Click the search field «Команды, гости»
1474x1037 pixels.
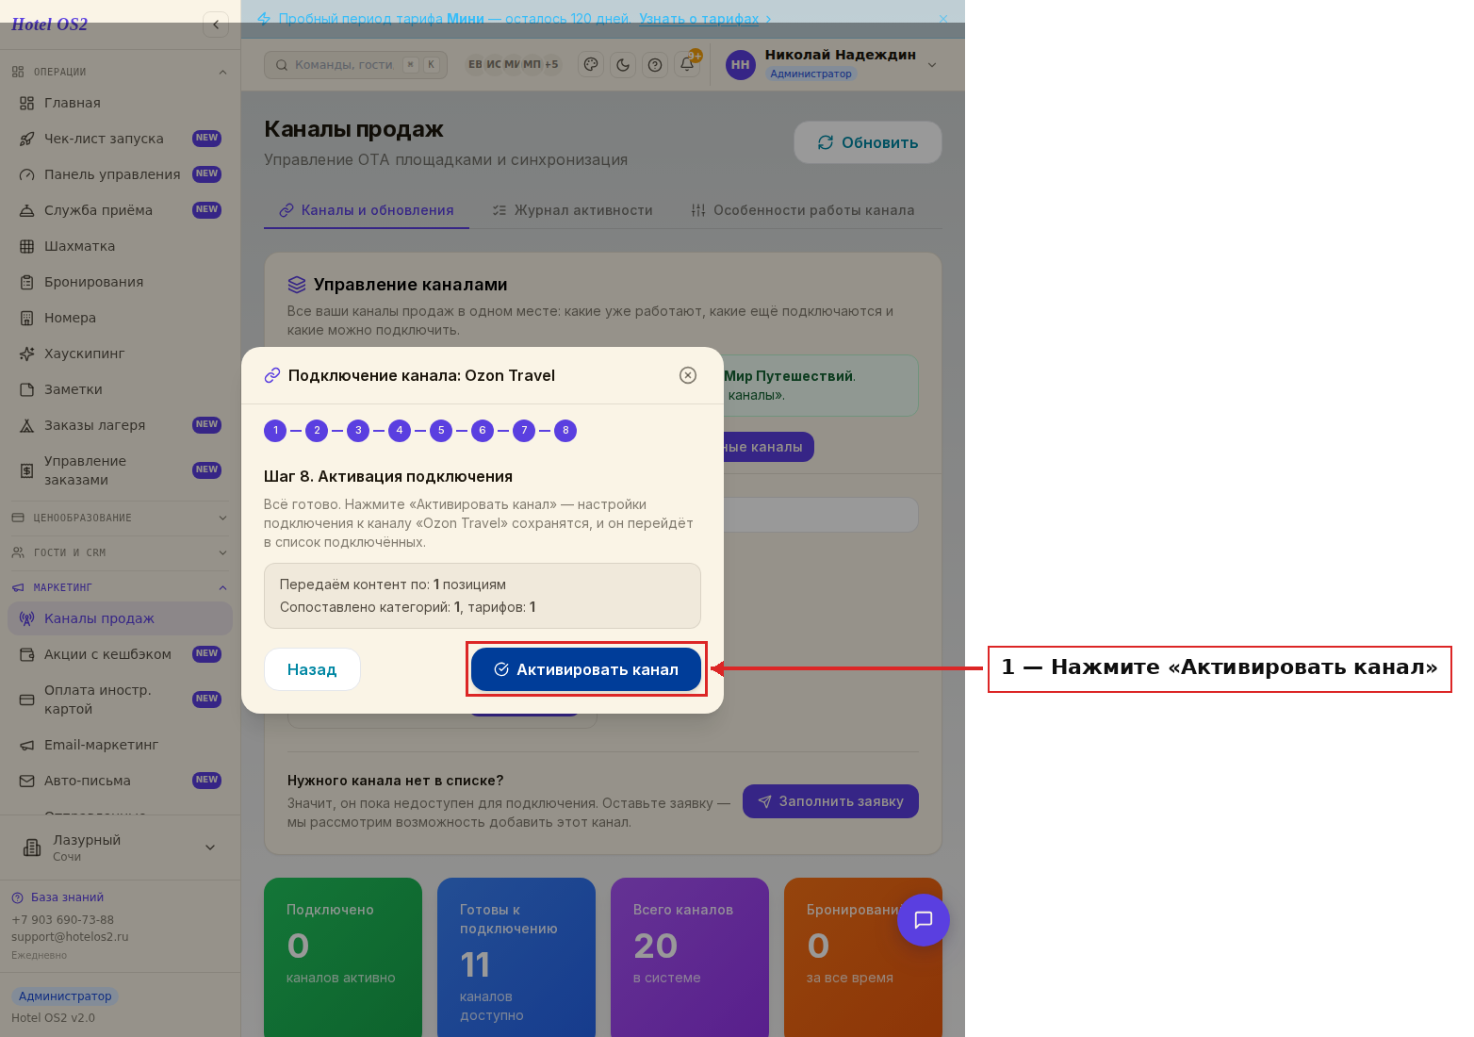[355, 64]
